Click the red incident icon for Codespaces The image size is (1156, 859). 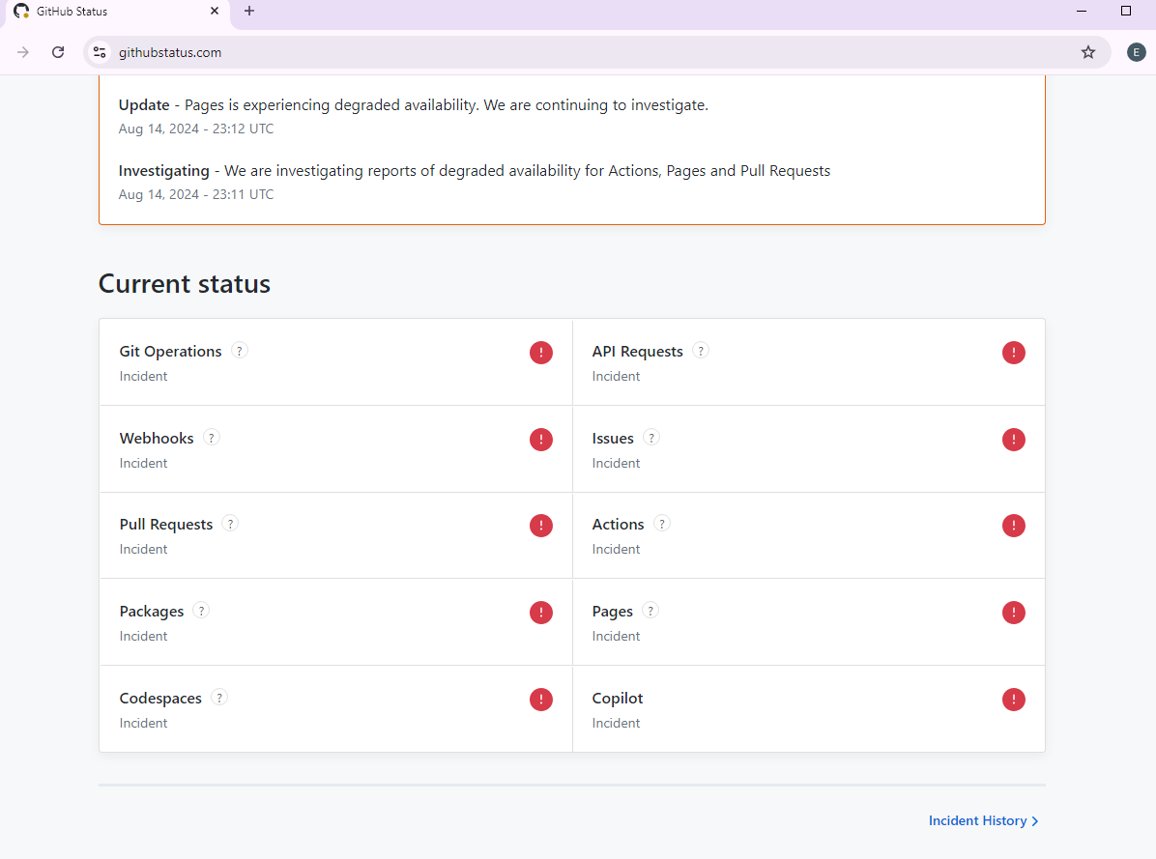pos(541,700)
